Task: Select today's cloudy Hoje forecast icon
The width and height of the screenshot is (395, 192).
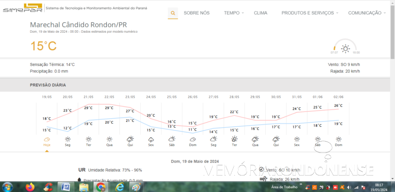Action: pos(47,139)
